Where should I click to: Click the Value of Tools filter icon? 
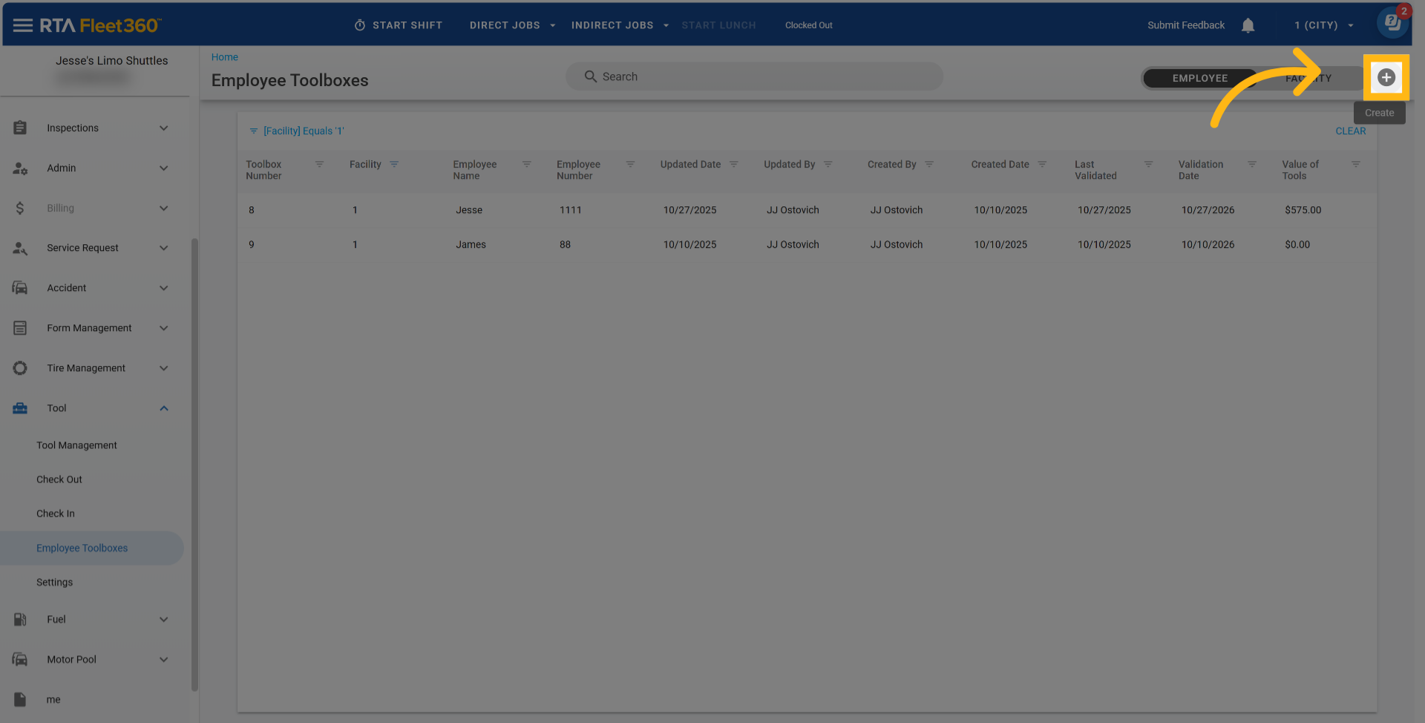point(1355,164)
